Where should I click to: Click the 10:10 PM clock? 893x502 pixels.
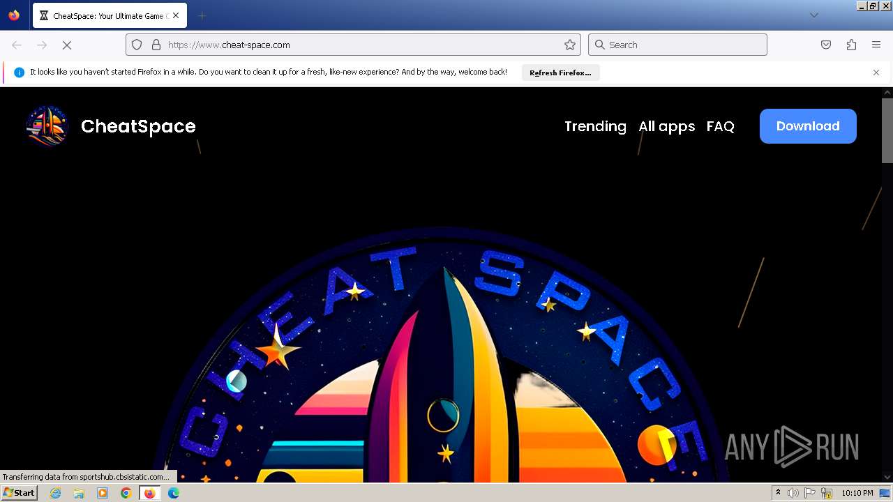857,493
